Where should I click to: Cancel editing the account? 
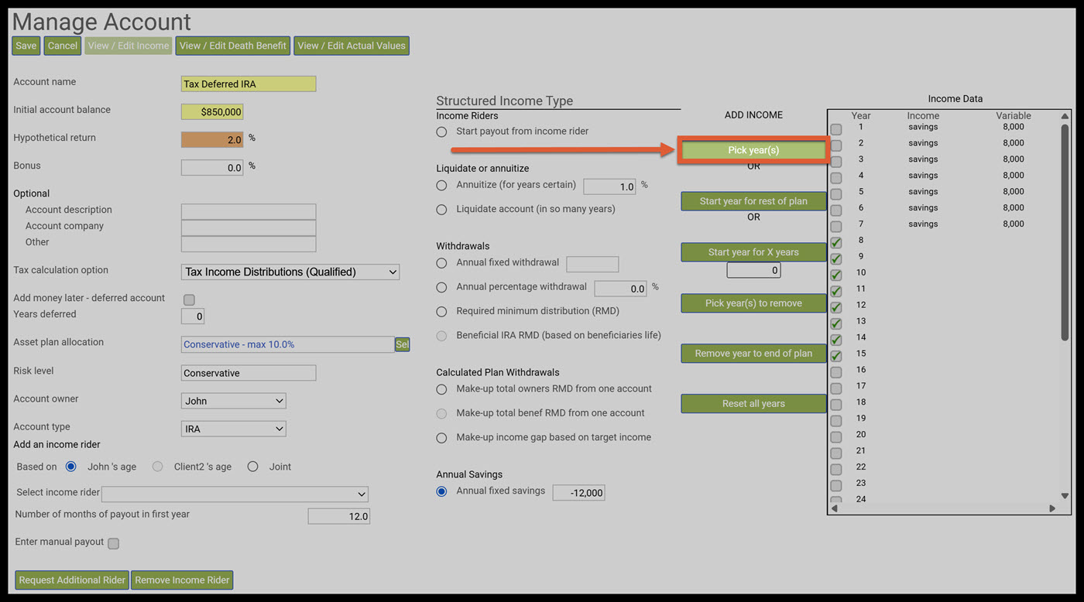click(62, 46)
